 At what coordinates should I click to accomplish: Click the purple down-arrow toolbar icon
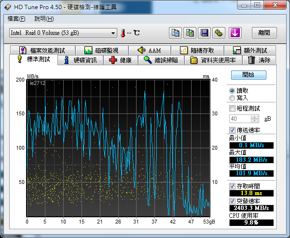coord(235,33)
